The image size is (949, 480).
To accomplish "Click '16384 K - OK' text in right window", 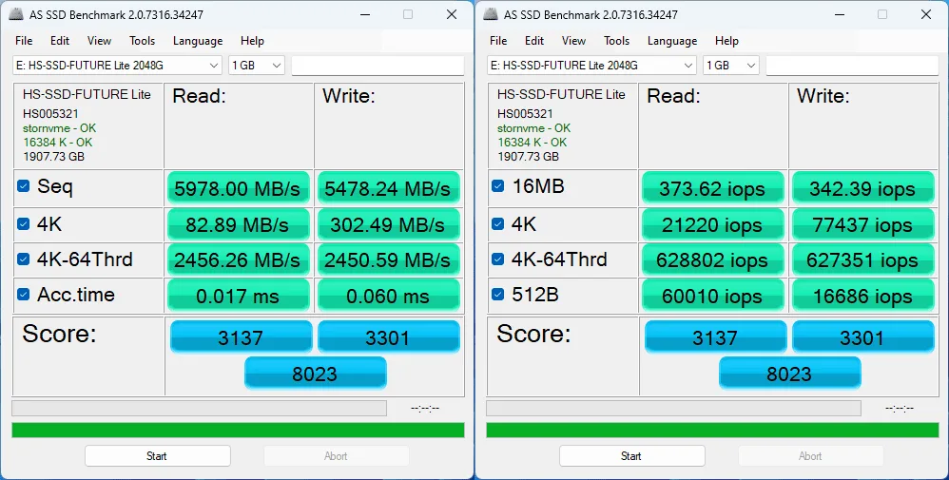I will point(533,143).
